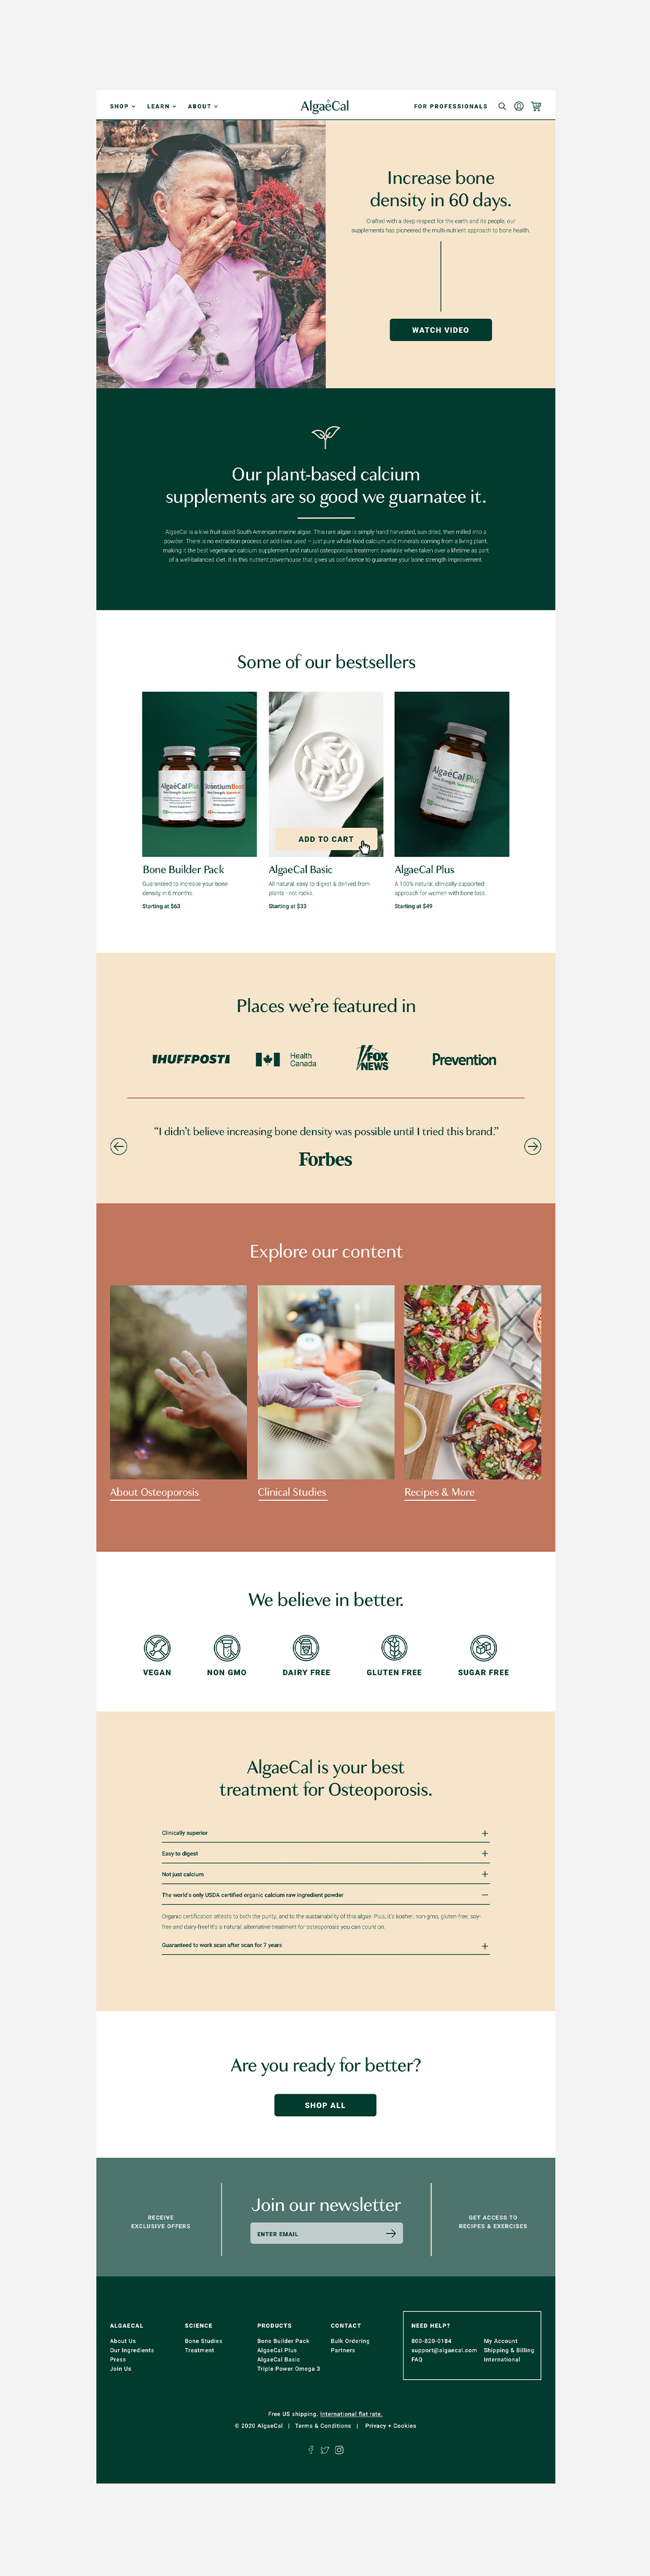This screenshot has width=650, height=2576.
Task: Expand Guaranteed to work scan after scan
Action: tap(326, 1945)
